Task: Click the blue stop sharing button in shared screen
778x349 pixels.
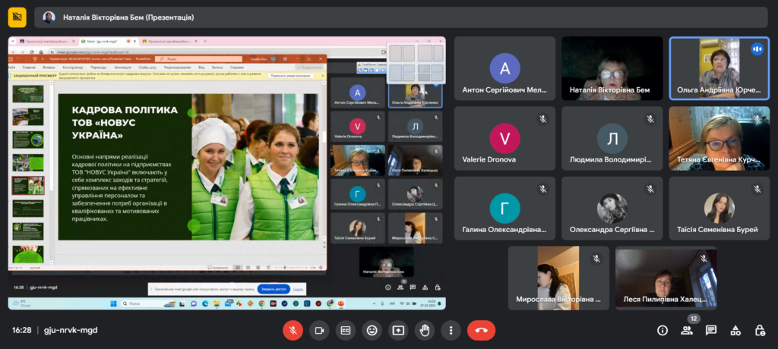Action: 272,289
